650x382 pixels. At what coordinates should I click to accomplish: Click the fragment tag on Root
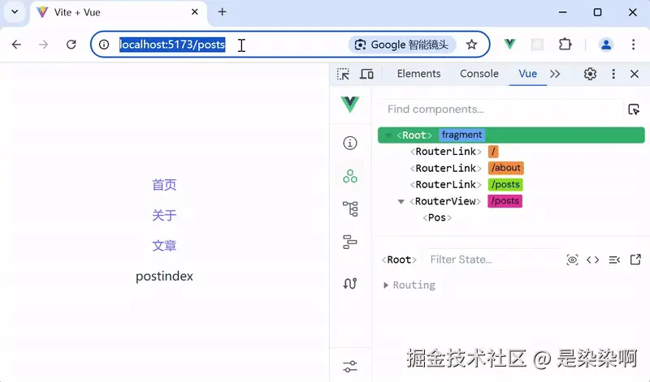point(461,135)
